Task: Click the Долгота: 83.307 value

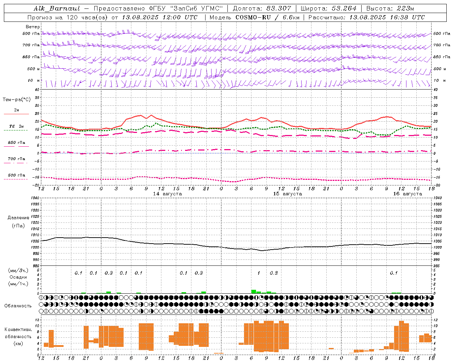Action: tap(262, 8)
